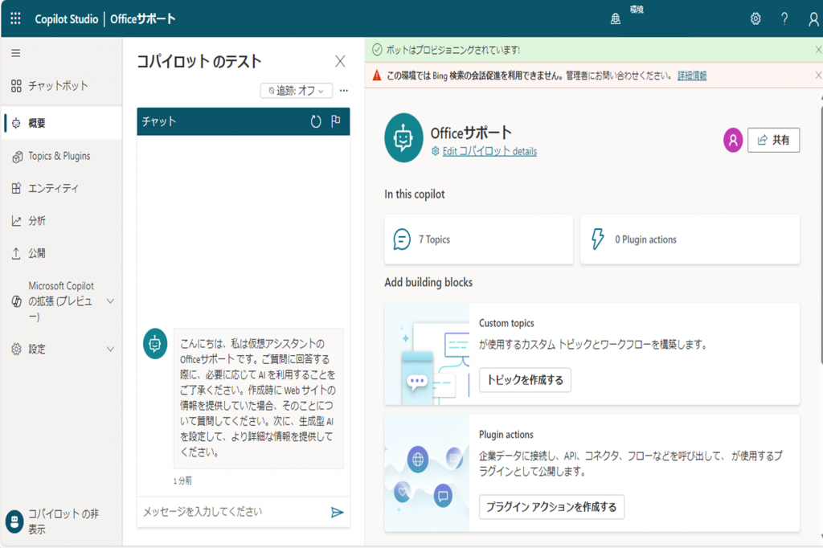Click the 概要 overview icon in sidebar
The image size is (823, 548).
pyautogui.click(x=16, y=124)
